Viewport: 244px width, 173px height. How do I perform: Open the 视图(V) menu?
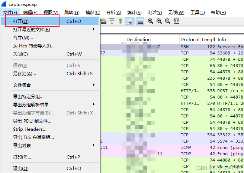coord(51,13)
